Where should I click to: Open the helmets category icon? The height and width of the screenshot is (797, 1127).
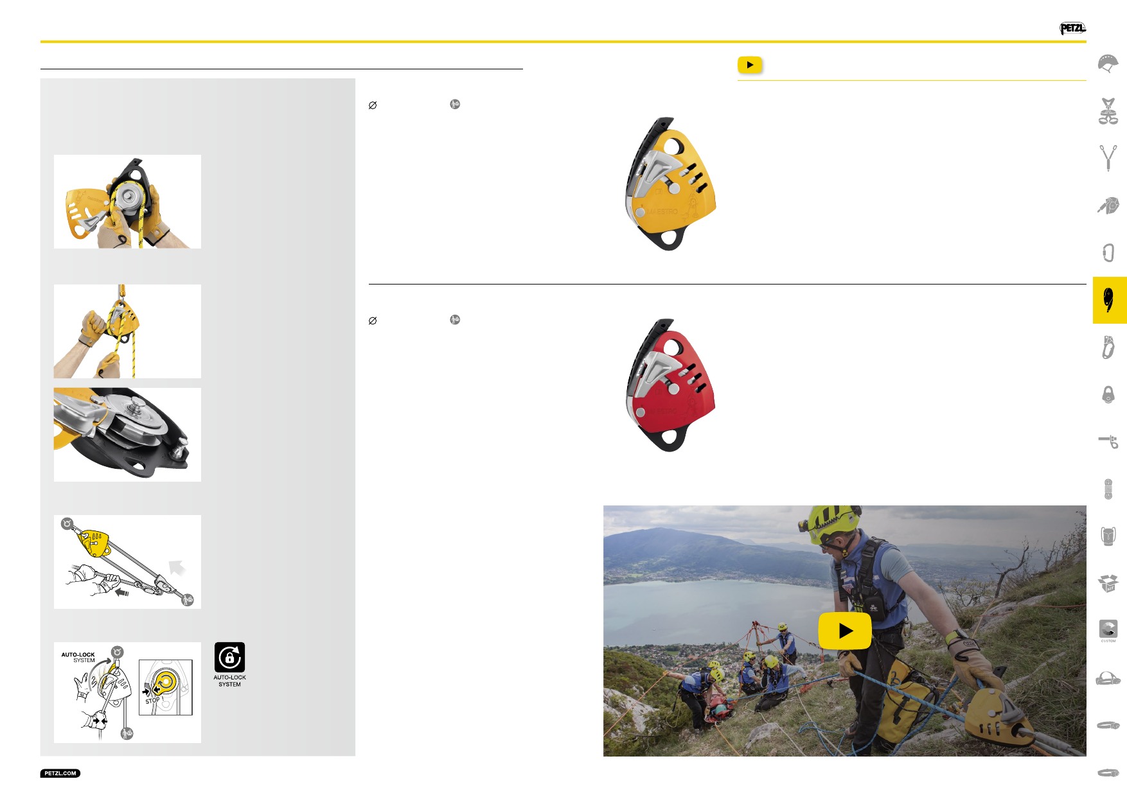(1108, 64)
